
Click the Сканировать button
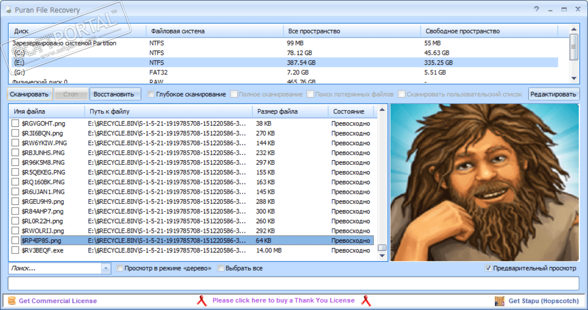(x=30, y=94)
